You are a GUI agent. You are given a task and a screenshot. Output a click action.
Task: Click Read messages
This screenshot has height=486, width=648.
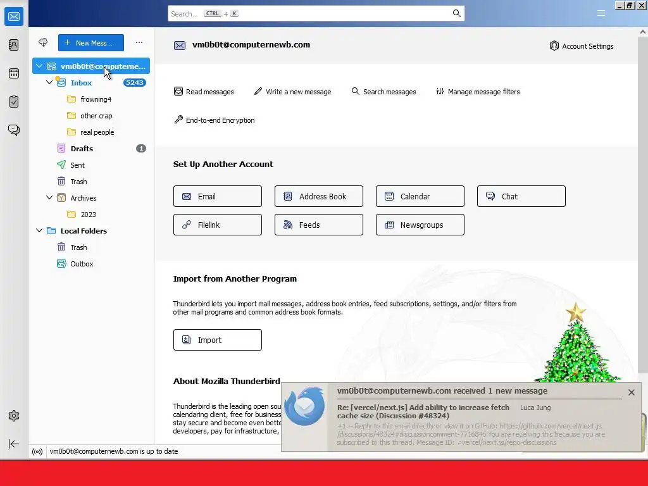[x=204, y=91]
